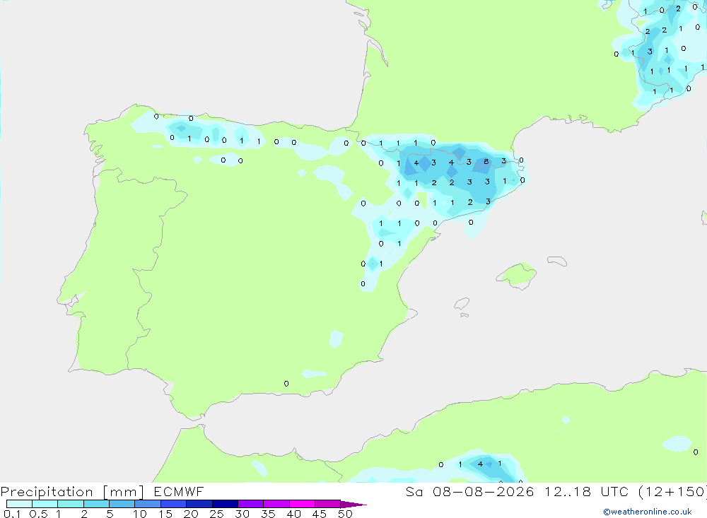
Task: Click the 'ECMWF' model label
Action: [179, 491]
